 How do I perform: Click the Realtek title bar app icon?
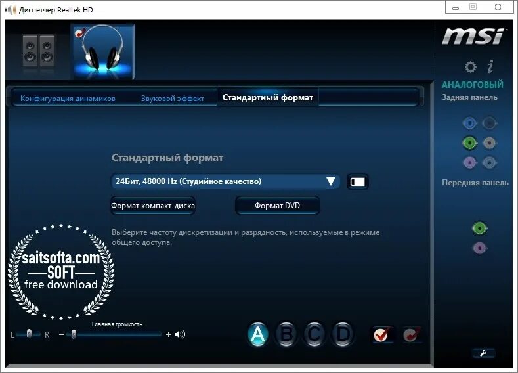pos(11,10)
